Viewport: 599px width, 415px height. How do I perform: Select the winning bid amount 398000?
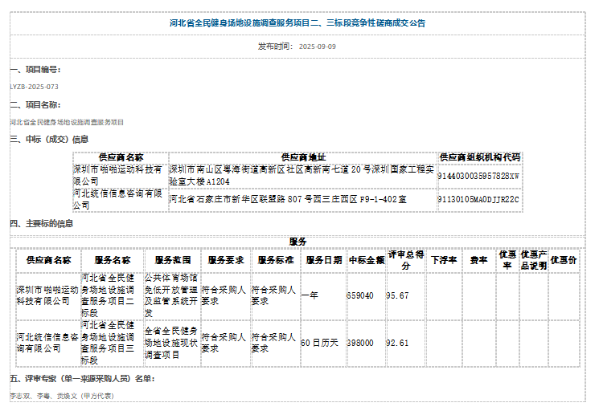tap(360, 343)
